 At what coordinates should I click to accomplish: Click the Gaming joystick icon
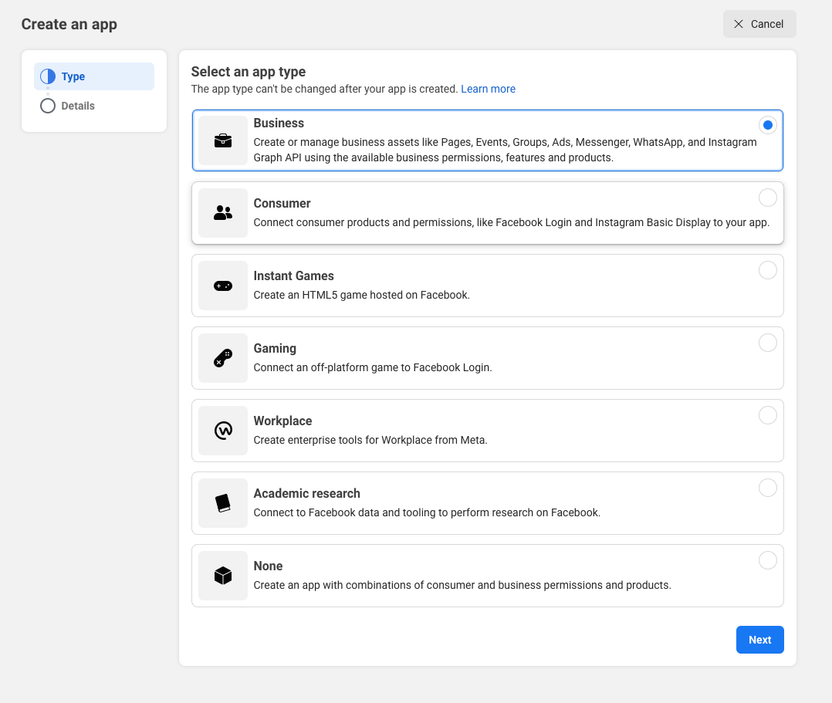click(223, 358)
